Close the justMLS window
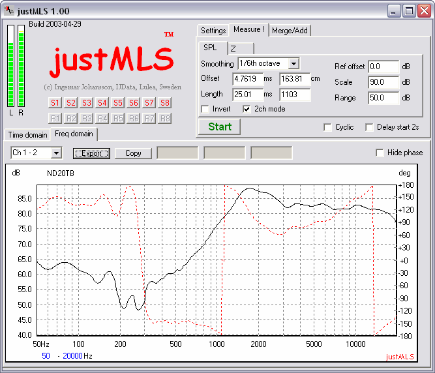435x373 pixels. point(425,11)
